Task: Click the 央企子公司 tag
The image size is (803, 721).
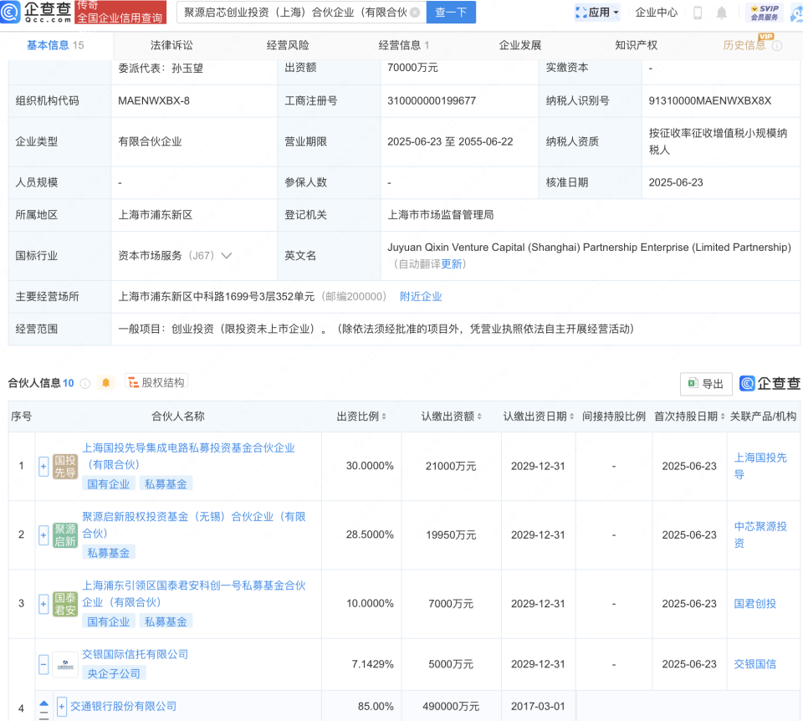Action: click(x=114, y=674)
